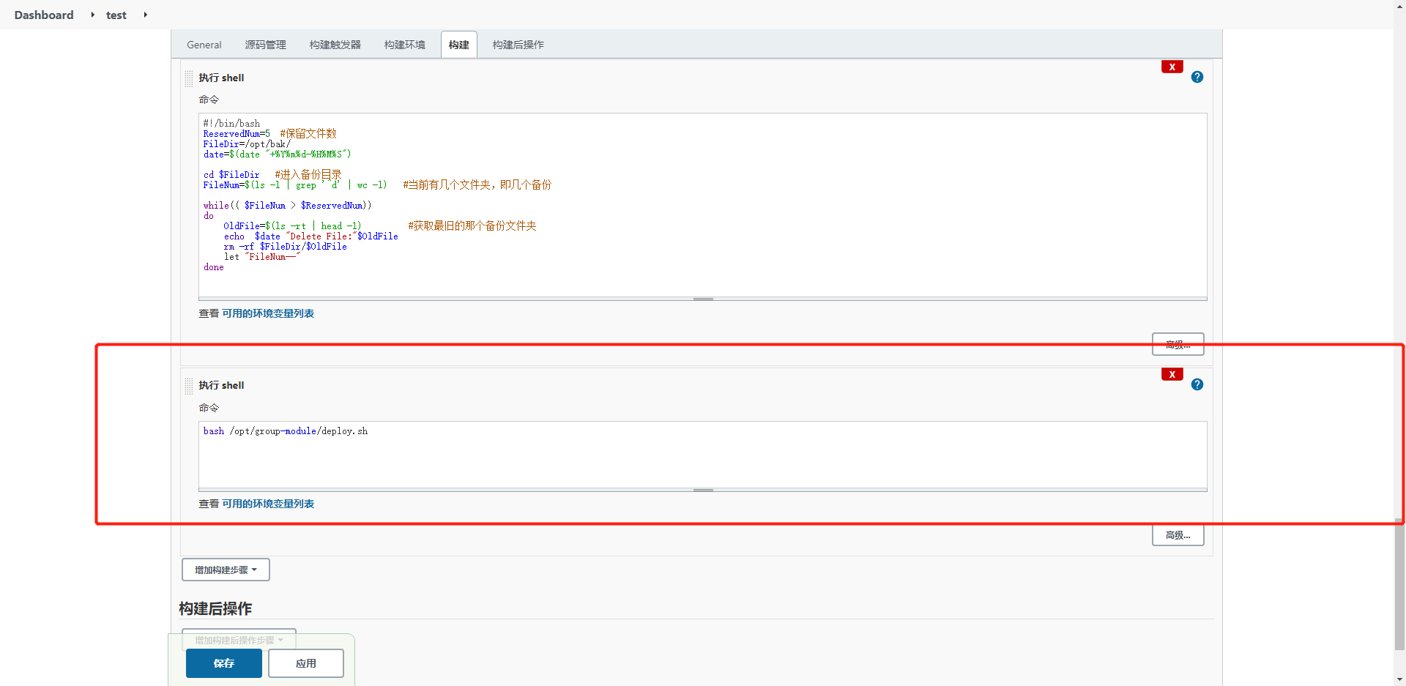The height and width of the screenshot is (686, 1406).
Task: Delete the first 执行 shell build step
Action: coord(1172,67)
